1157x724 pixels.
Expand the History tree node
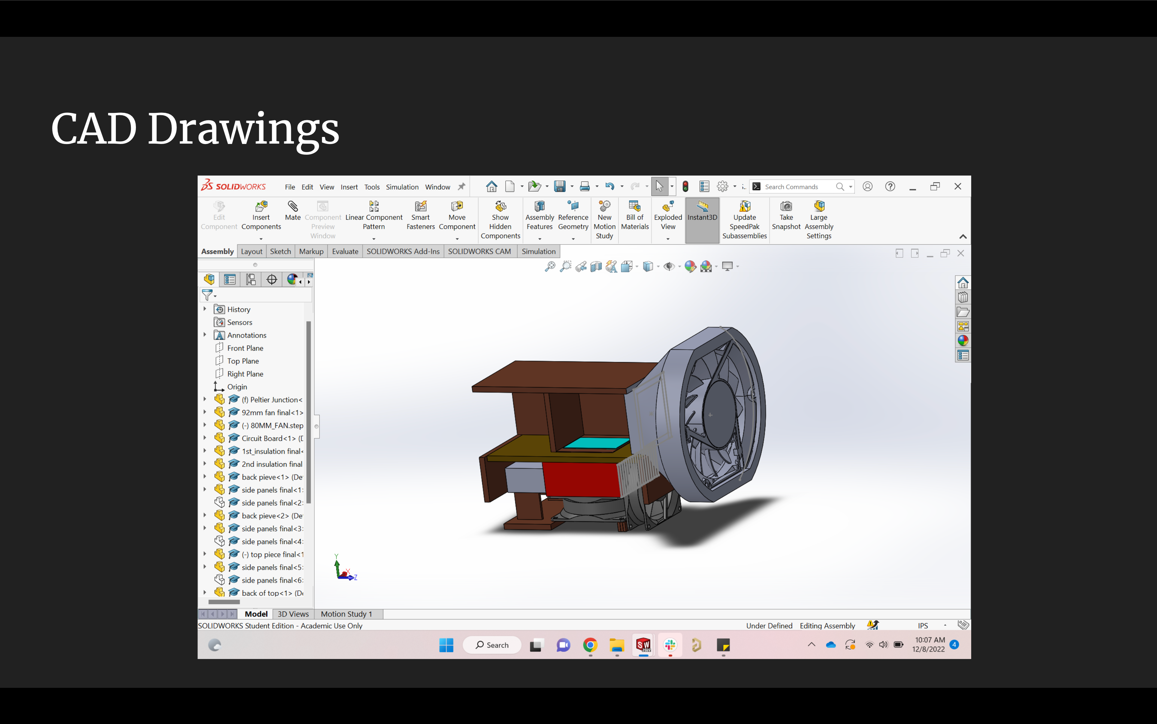(205, 309)
